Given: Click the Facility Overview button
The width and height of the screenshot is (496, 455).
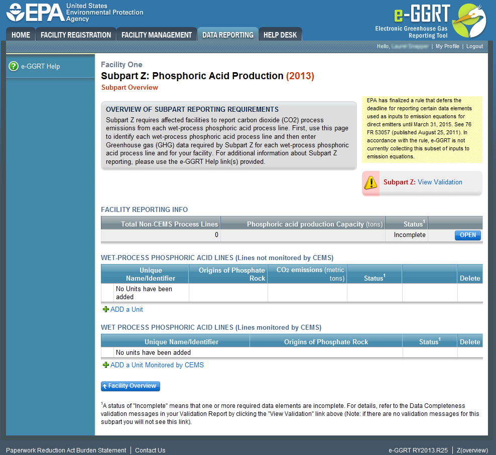Looking at the screenshot, I should [x=131, y=386].
